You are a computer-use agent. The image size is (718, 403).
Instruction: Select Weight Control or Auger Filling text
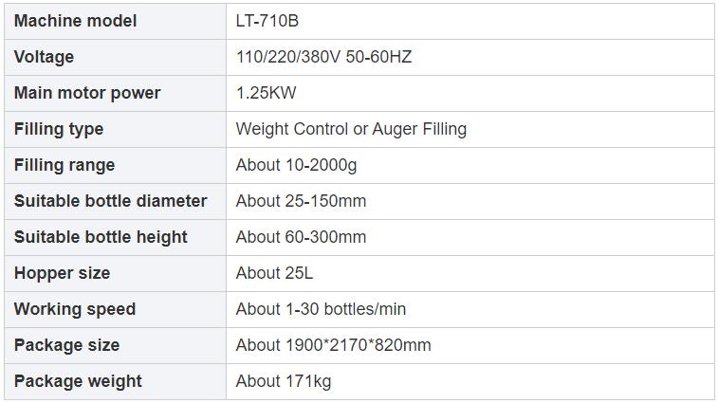351,129
